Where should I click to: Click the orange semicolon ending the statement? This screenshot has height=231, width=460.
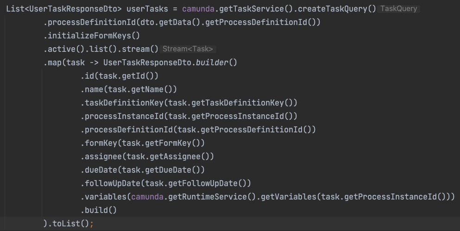[x=92, y=224]
